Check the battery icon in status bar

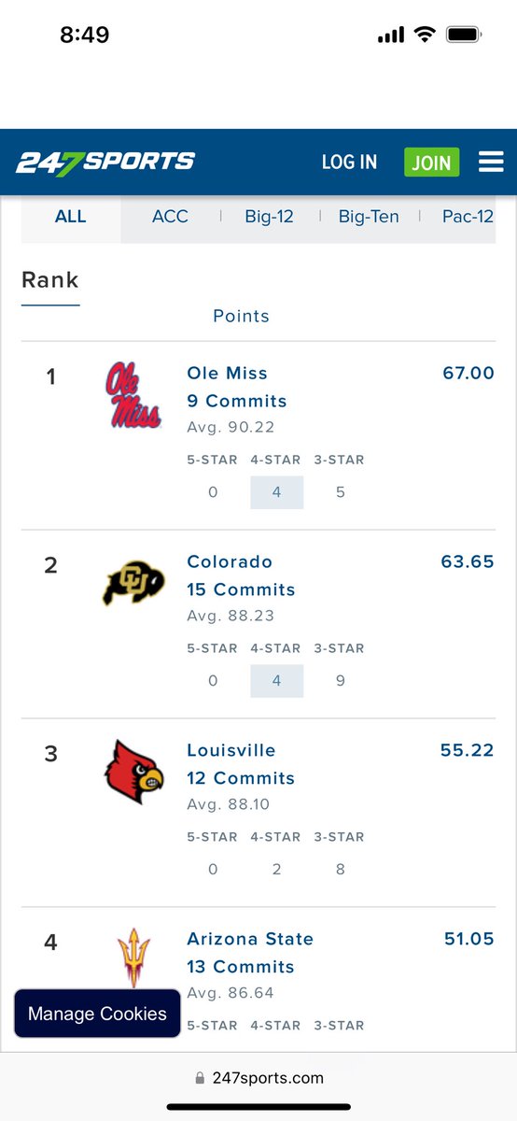(x=463, y=35)
